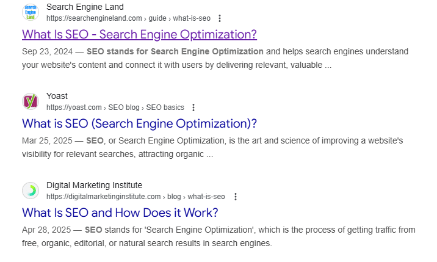This screenshot has height=262, width=437.
Task: Click the 'SEO basics' breadcrumb segment
Action: (x=165, y=107)
